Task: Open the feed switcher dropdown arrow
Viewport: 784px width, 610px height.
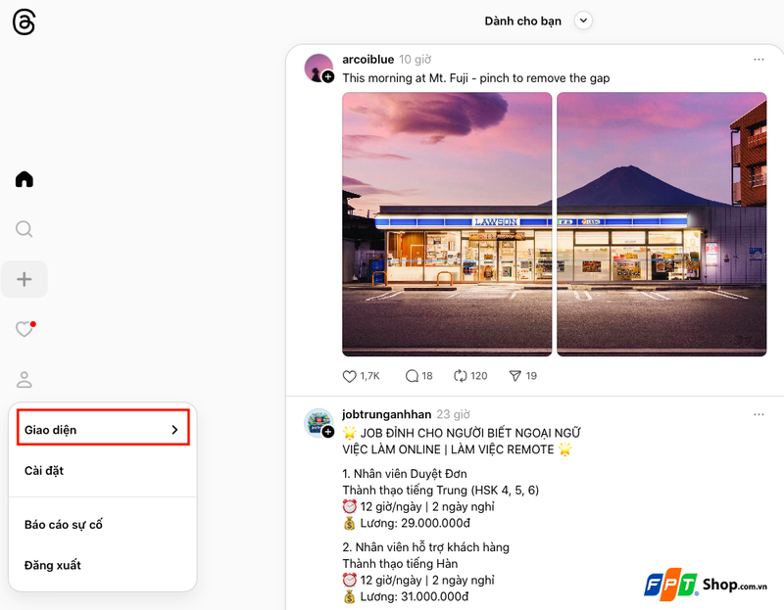Action: pyautogui.click(x=583, y=21)
